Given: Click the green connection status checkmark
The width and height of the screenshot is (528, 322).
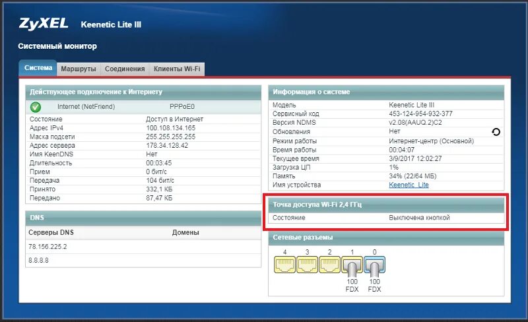Looking at the screenshot, I should pos(36,107).
